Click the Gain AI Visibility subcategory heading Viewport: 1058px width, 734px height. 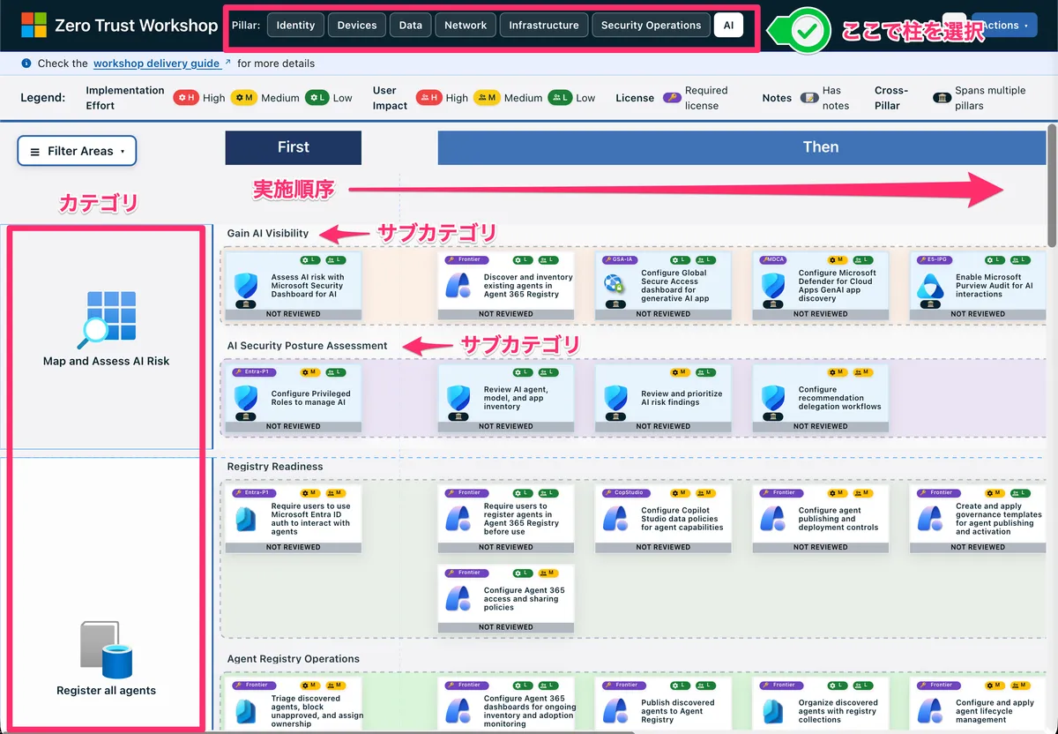268,234
